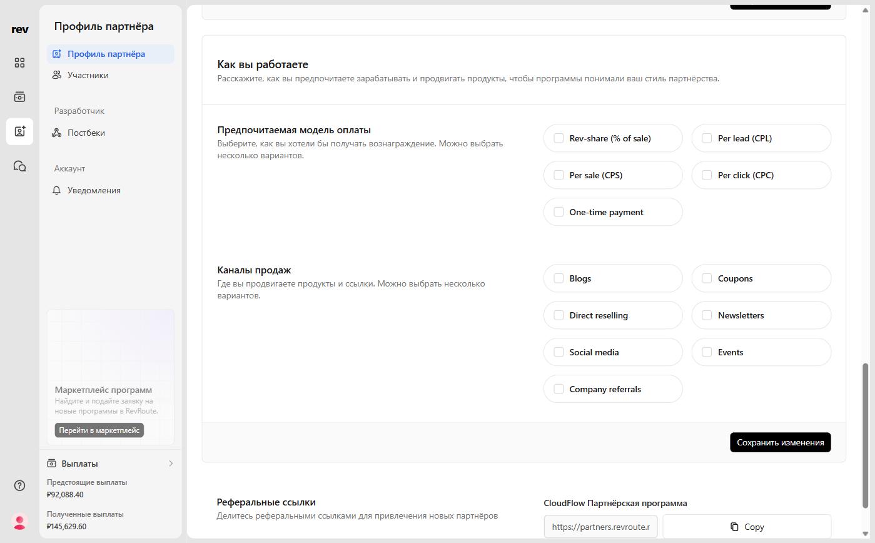The width and height of the screenshot is (875, 543).
Task: Tick the Per lead (CPL) checkbox
Action: pyautogui.click(x=707, y=138)
